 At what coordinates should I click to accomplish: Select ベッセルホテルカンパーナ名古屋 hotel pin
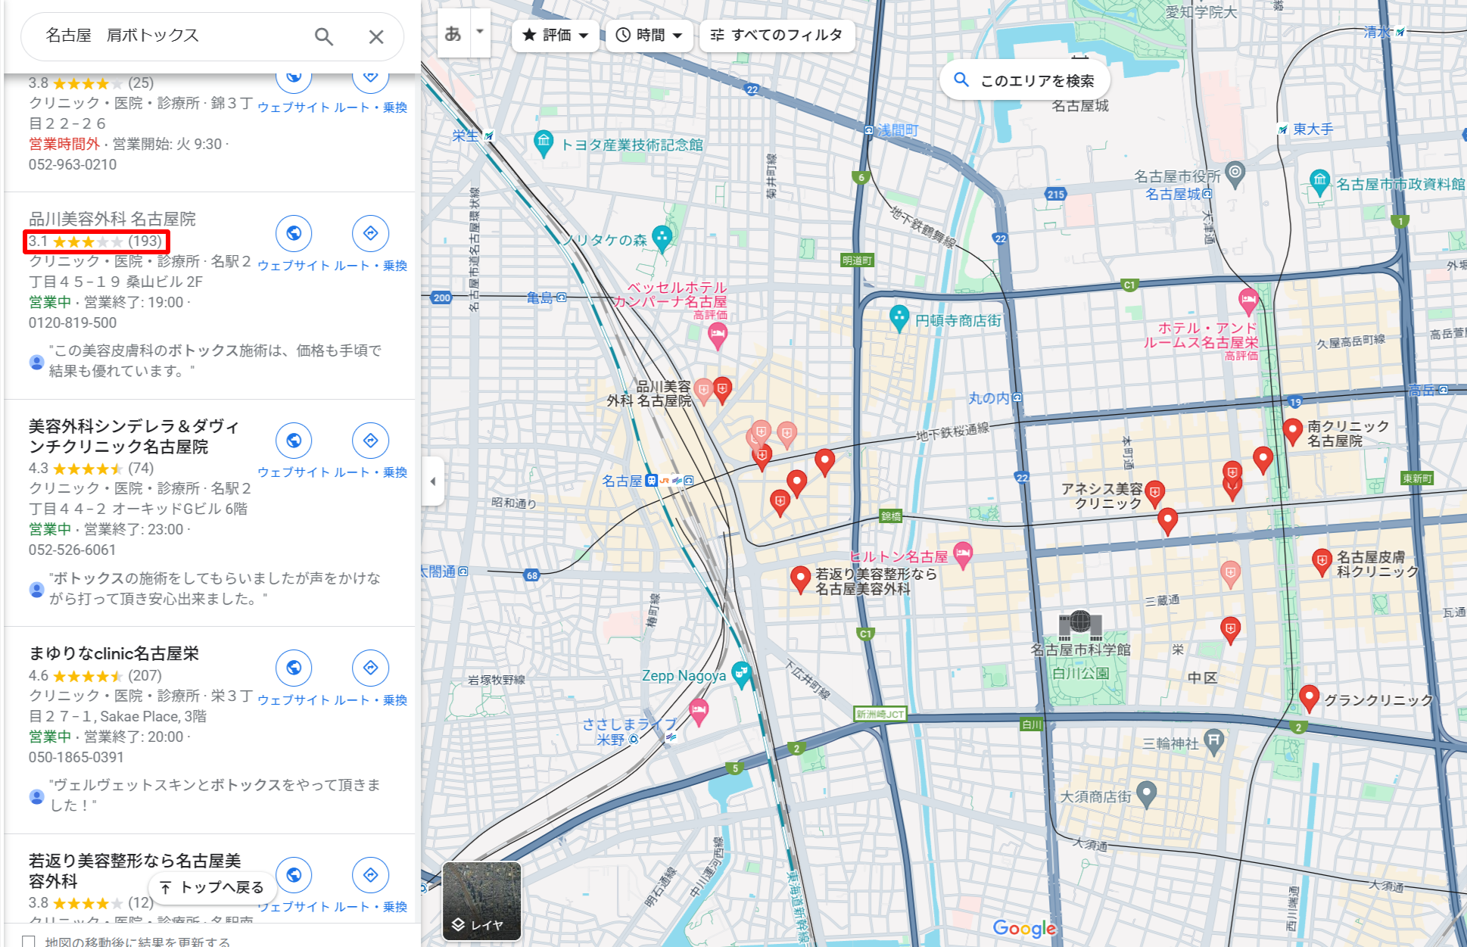[x=718, y=335]
